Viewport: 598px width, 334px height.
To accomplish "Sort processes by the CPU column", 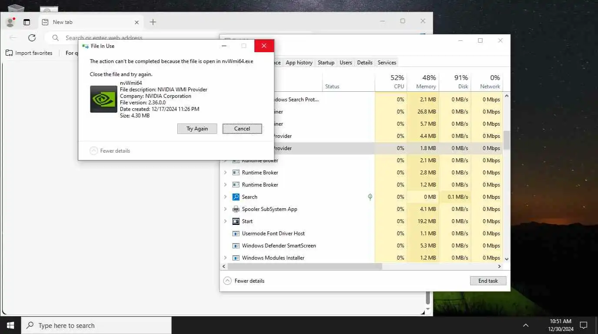I will point(391,81).
